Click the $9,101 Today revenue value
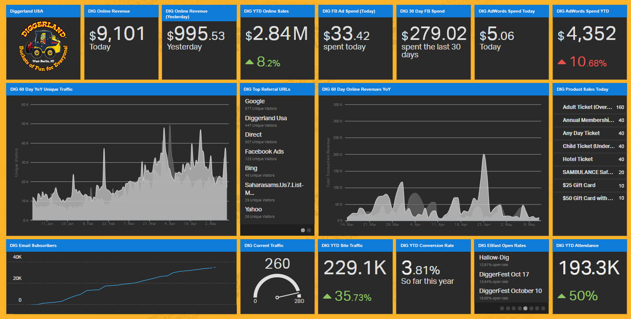 click(117, 34)
